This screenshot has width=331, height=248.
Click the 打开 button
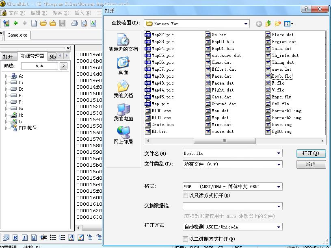click(x=311, y=153)
